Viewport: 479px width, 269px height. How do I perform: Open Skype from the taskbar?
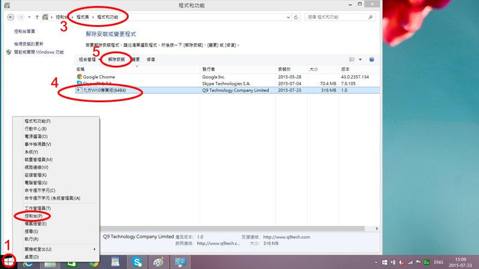click(x=137, y=262)
